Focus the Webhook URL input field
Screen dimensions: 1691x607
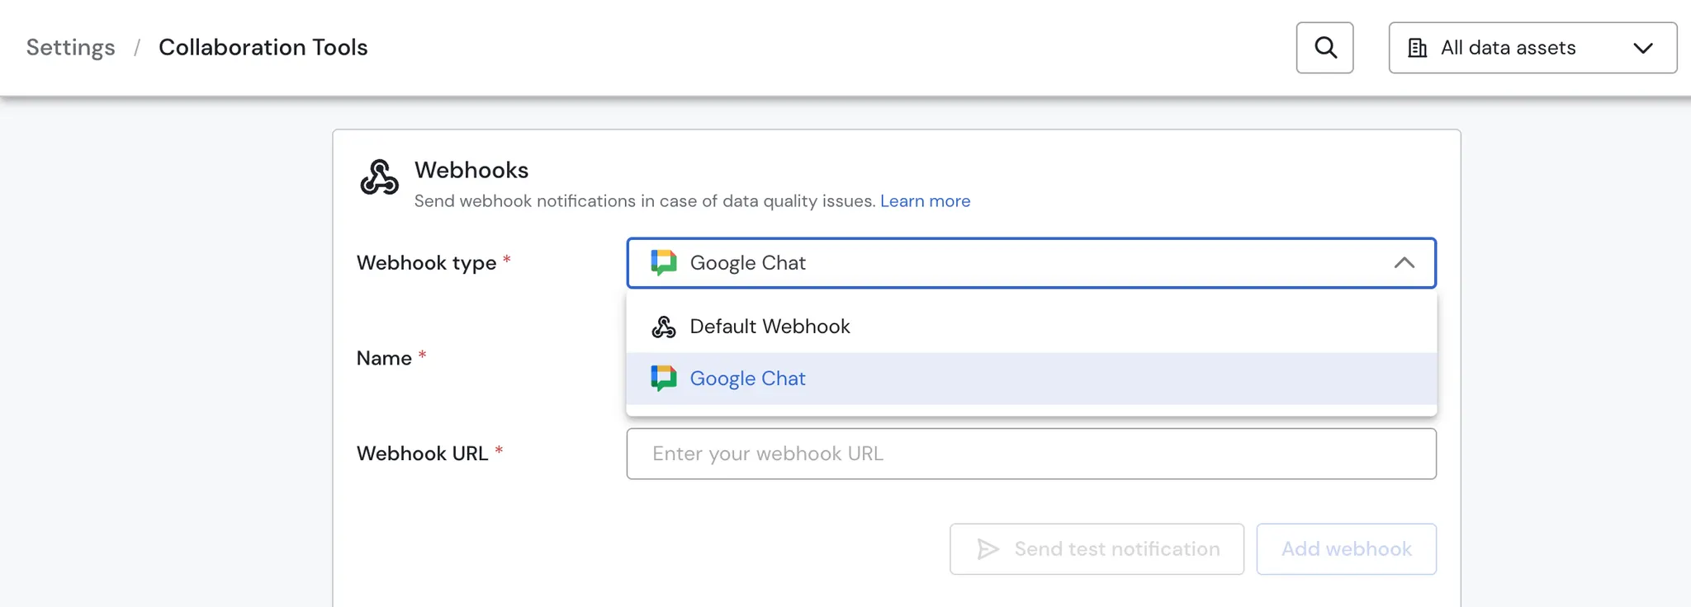click(1030, 454)
